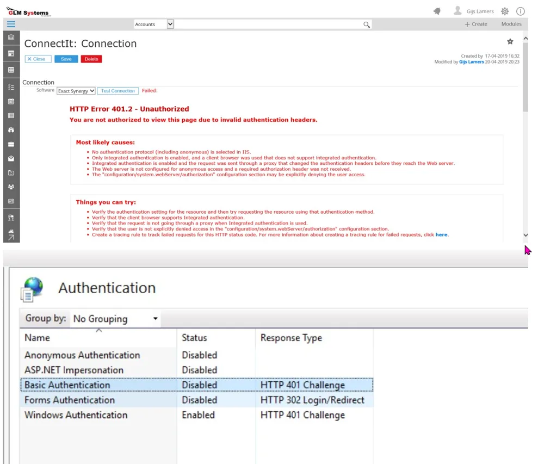Click the blue Save button
The height and width of the screenshot is (464, 538).
click(x=66, y=59)
